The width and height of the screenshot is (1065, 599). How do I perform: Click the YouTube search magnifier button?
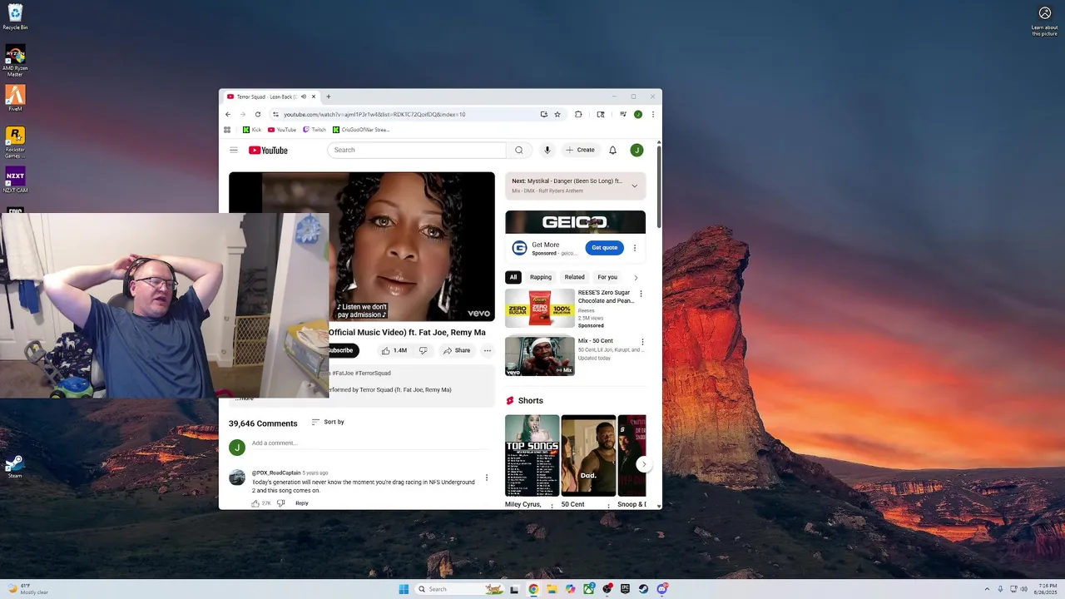point(518,151)
